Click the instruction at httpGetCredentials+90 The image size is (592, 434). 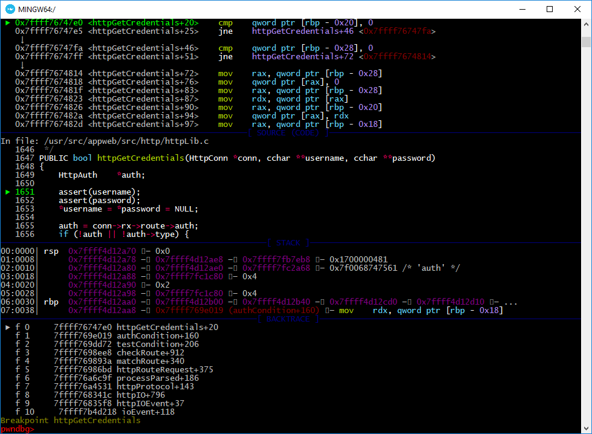click(198, 108)
